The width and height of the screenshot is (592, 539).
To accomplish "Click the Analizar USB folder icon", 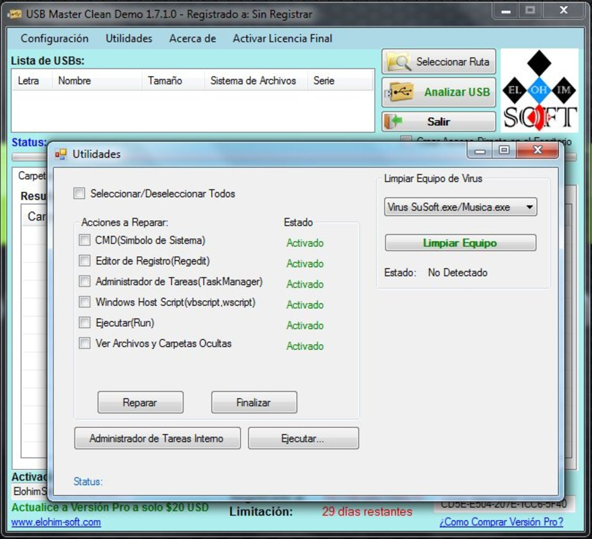I will [x=399, y=92].
